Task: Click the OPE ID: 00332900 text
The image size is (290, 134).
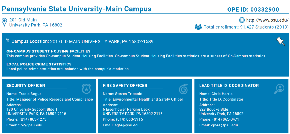Action: (253, 9)
